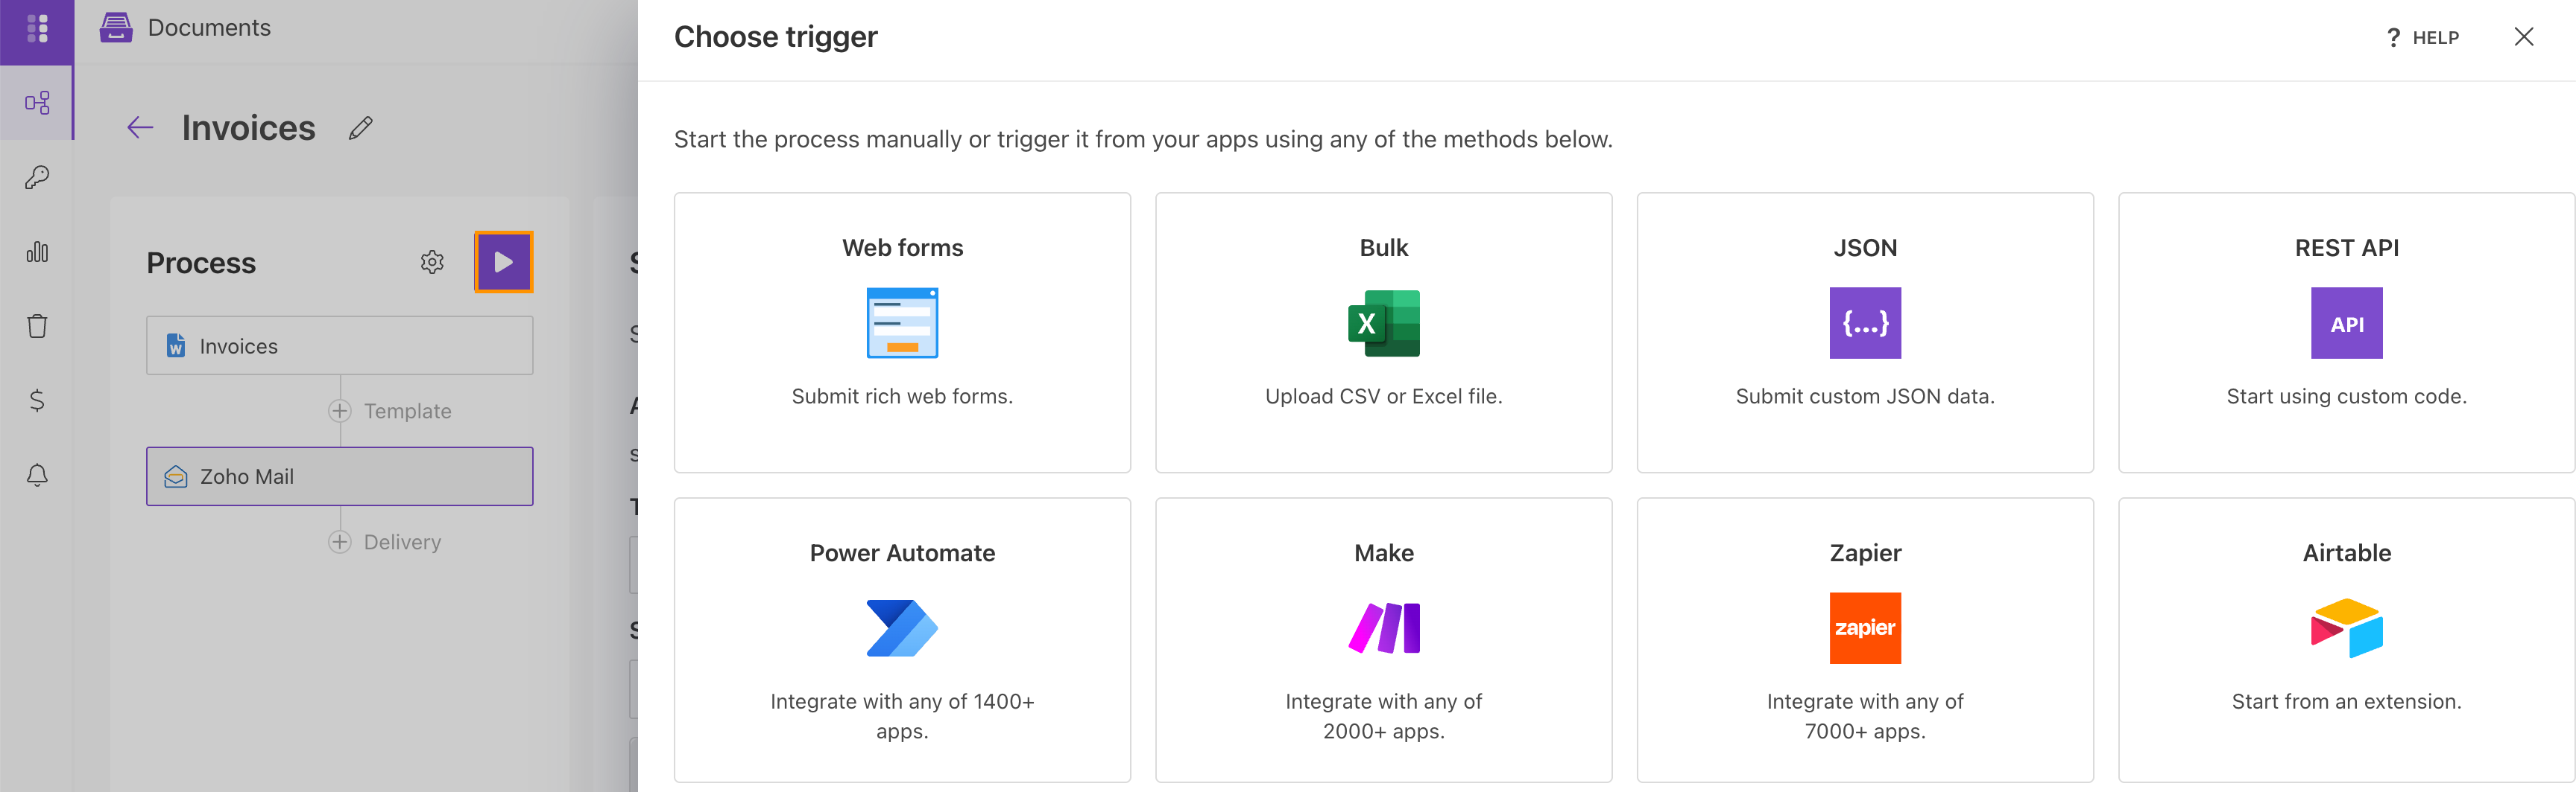Click 'Start from an extension.' text
This screenshot has height=792, width=2576.
2346,701
